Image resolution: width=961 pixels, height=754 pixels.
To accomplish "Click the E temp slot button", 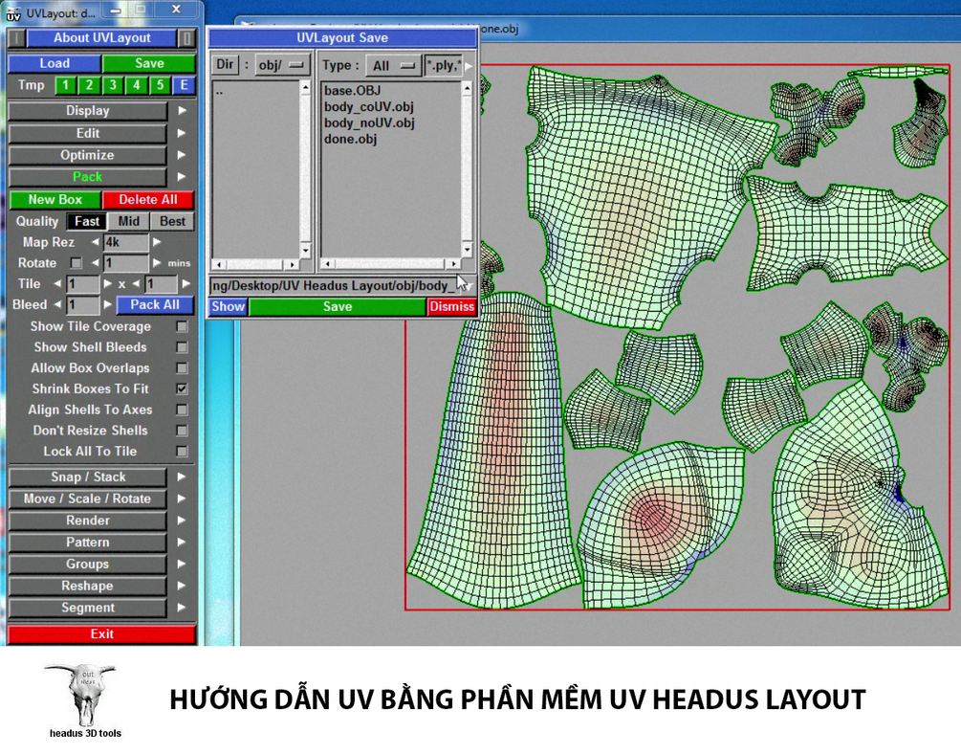I will (184, 84).
